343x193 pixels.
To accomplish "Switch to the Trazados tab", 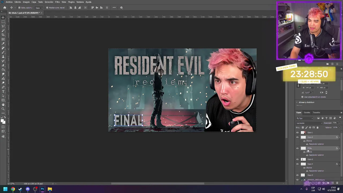I will tap(316, 113).
